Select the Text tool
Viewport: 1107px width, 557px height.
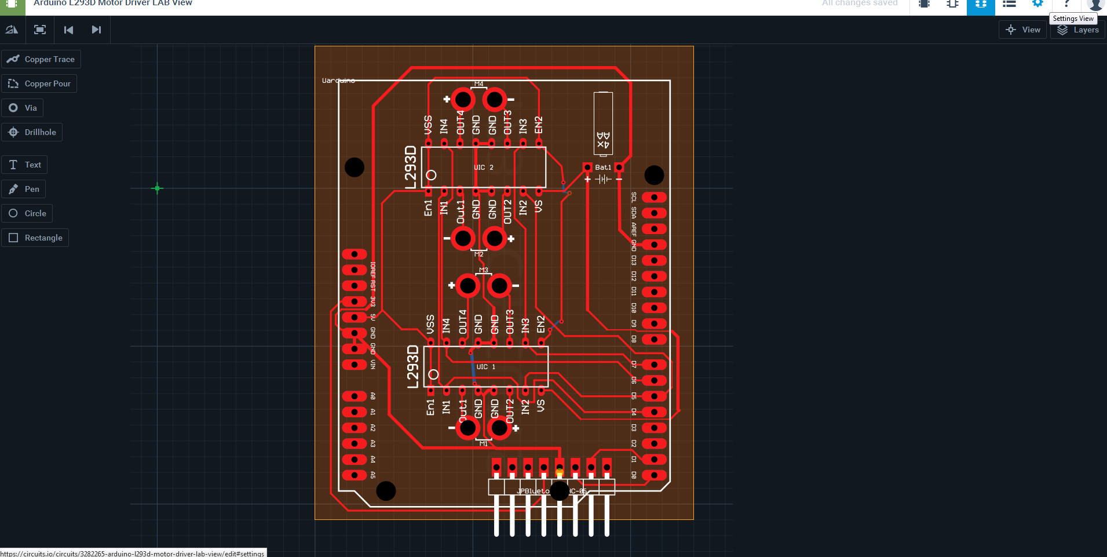point(24,165)
